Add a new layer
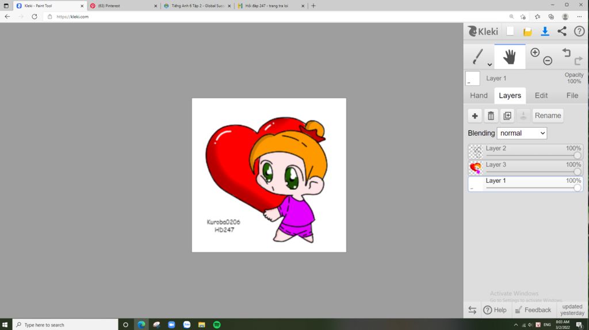Screen dimensions: 589x330 (475, 116)
